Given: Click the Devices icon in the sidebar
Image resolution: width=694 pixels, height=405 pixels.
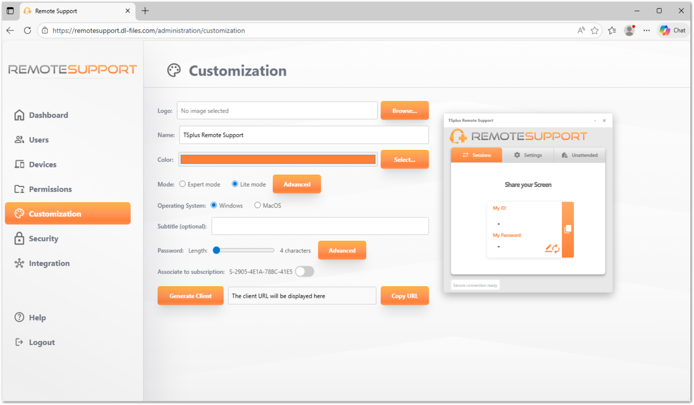Looking at the screenshot, I should pos(19,164).
